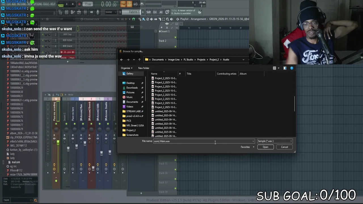Toggle the 3.2.1 countdown before recording icon
This screenshot has height=204, width=363.
[129, 4]
